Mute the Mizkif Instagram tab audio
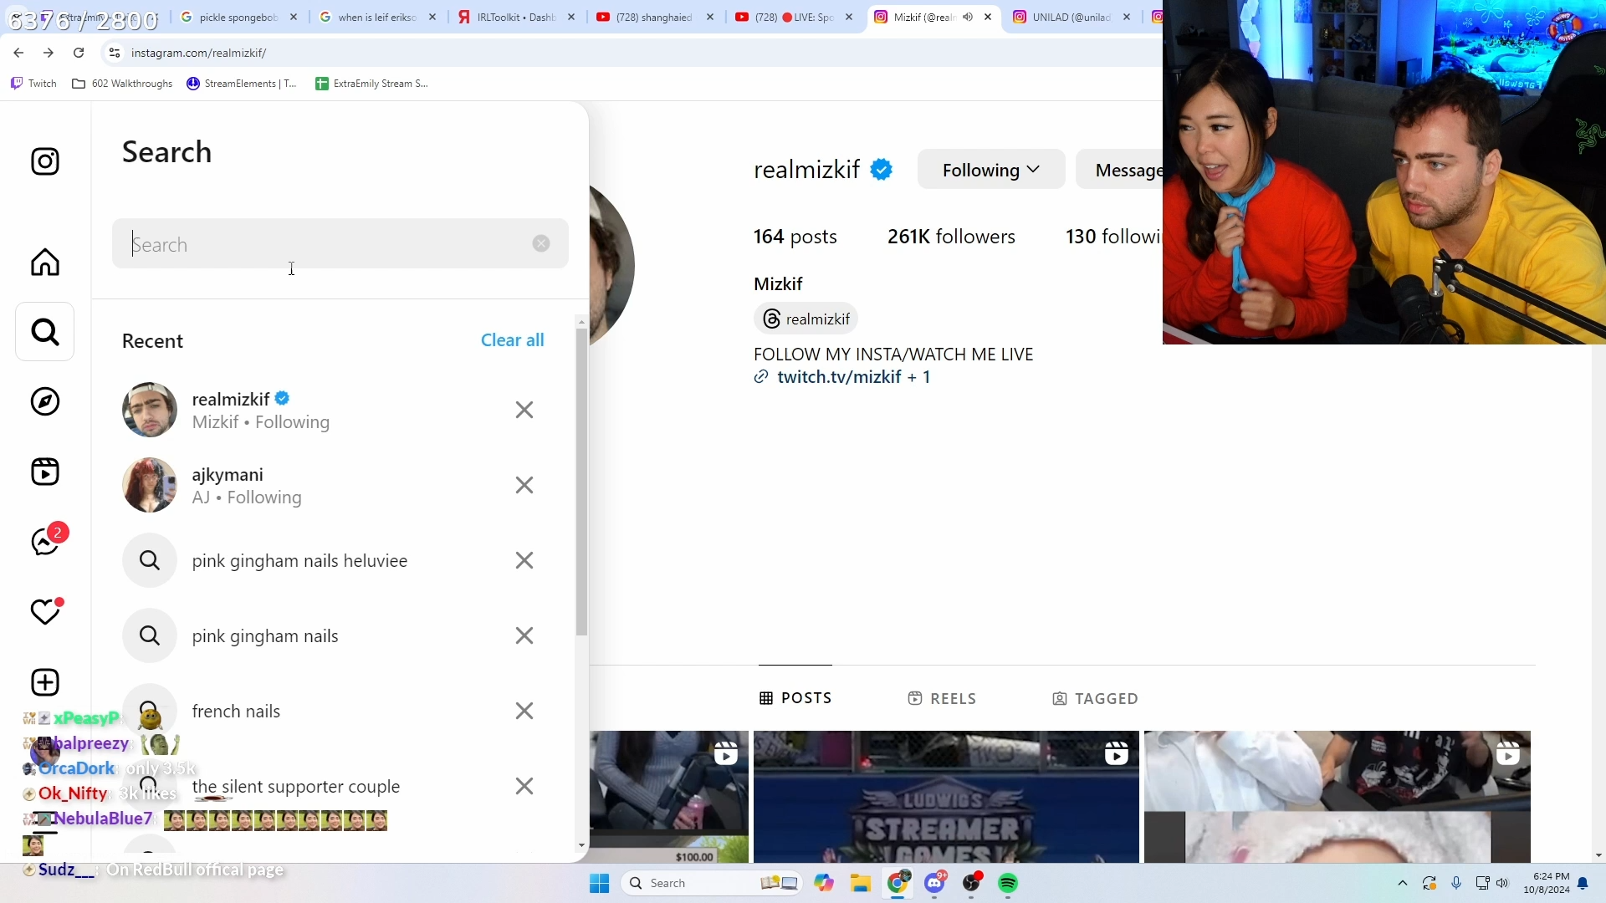 [x=968, y=17]
